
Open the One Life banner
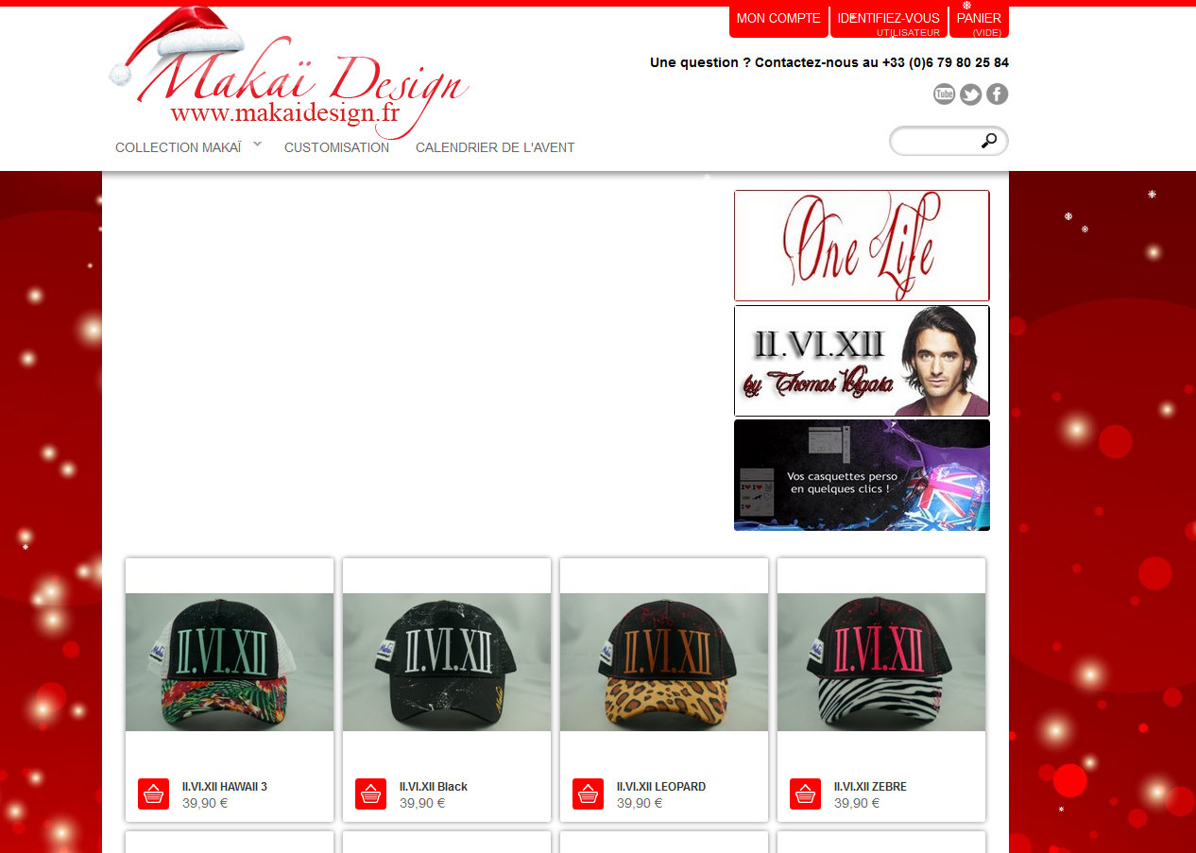pos(862,246)
